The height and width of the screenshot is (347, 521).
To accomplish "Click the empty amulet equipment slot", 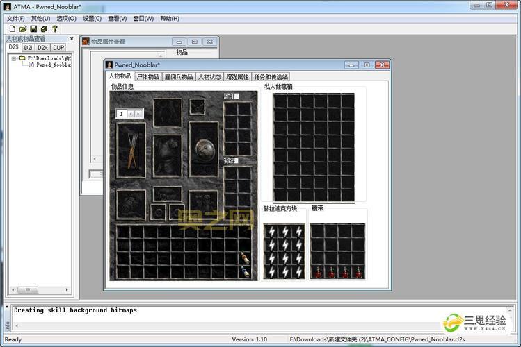I will (197, 107).
